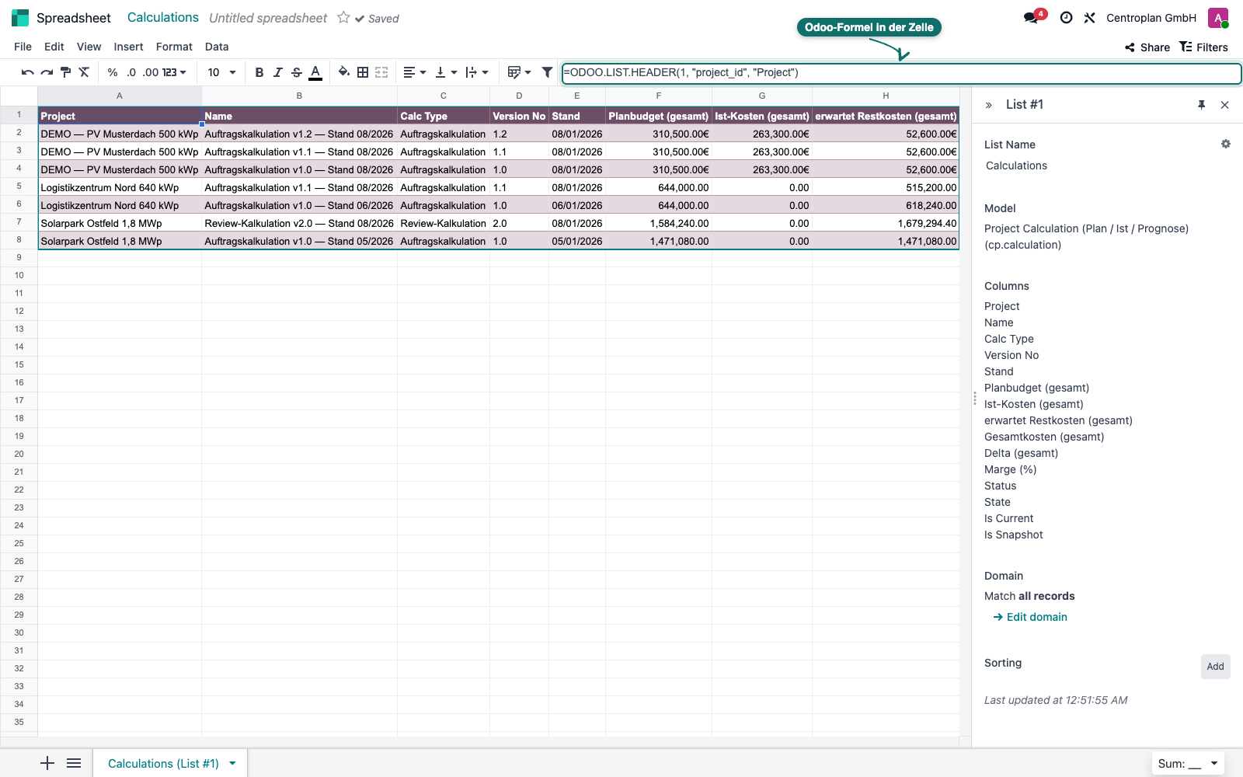Open the Sum statistics dropdown

(1188, 763)
